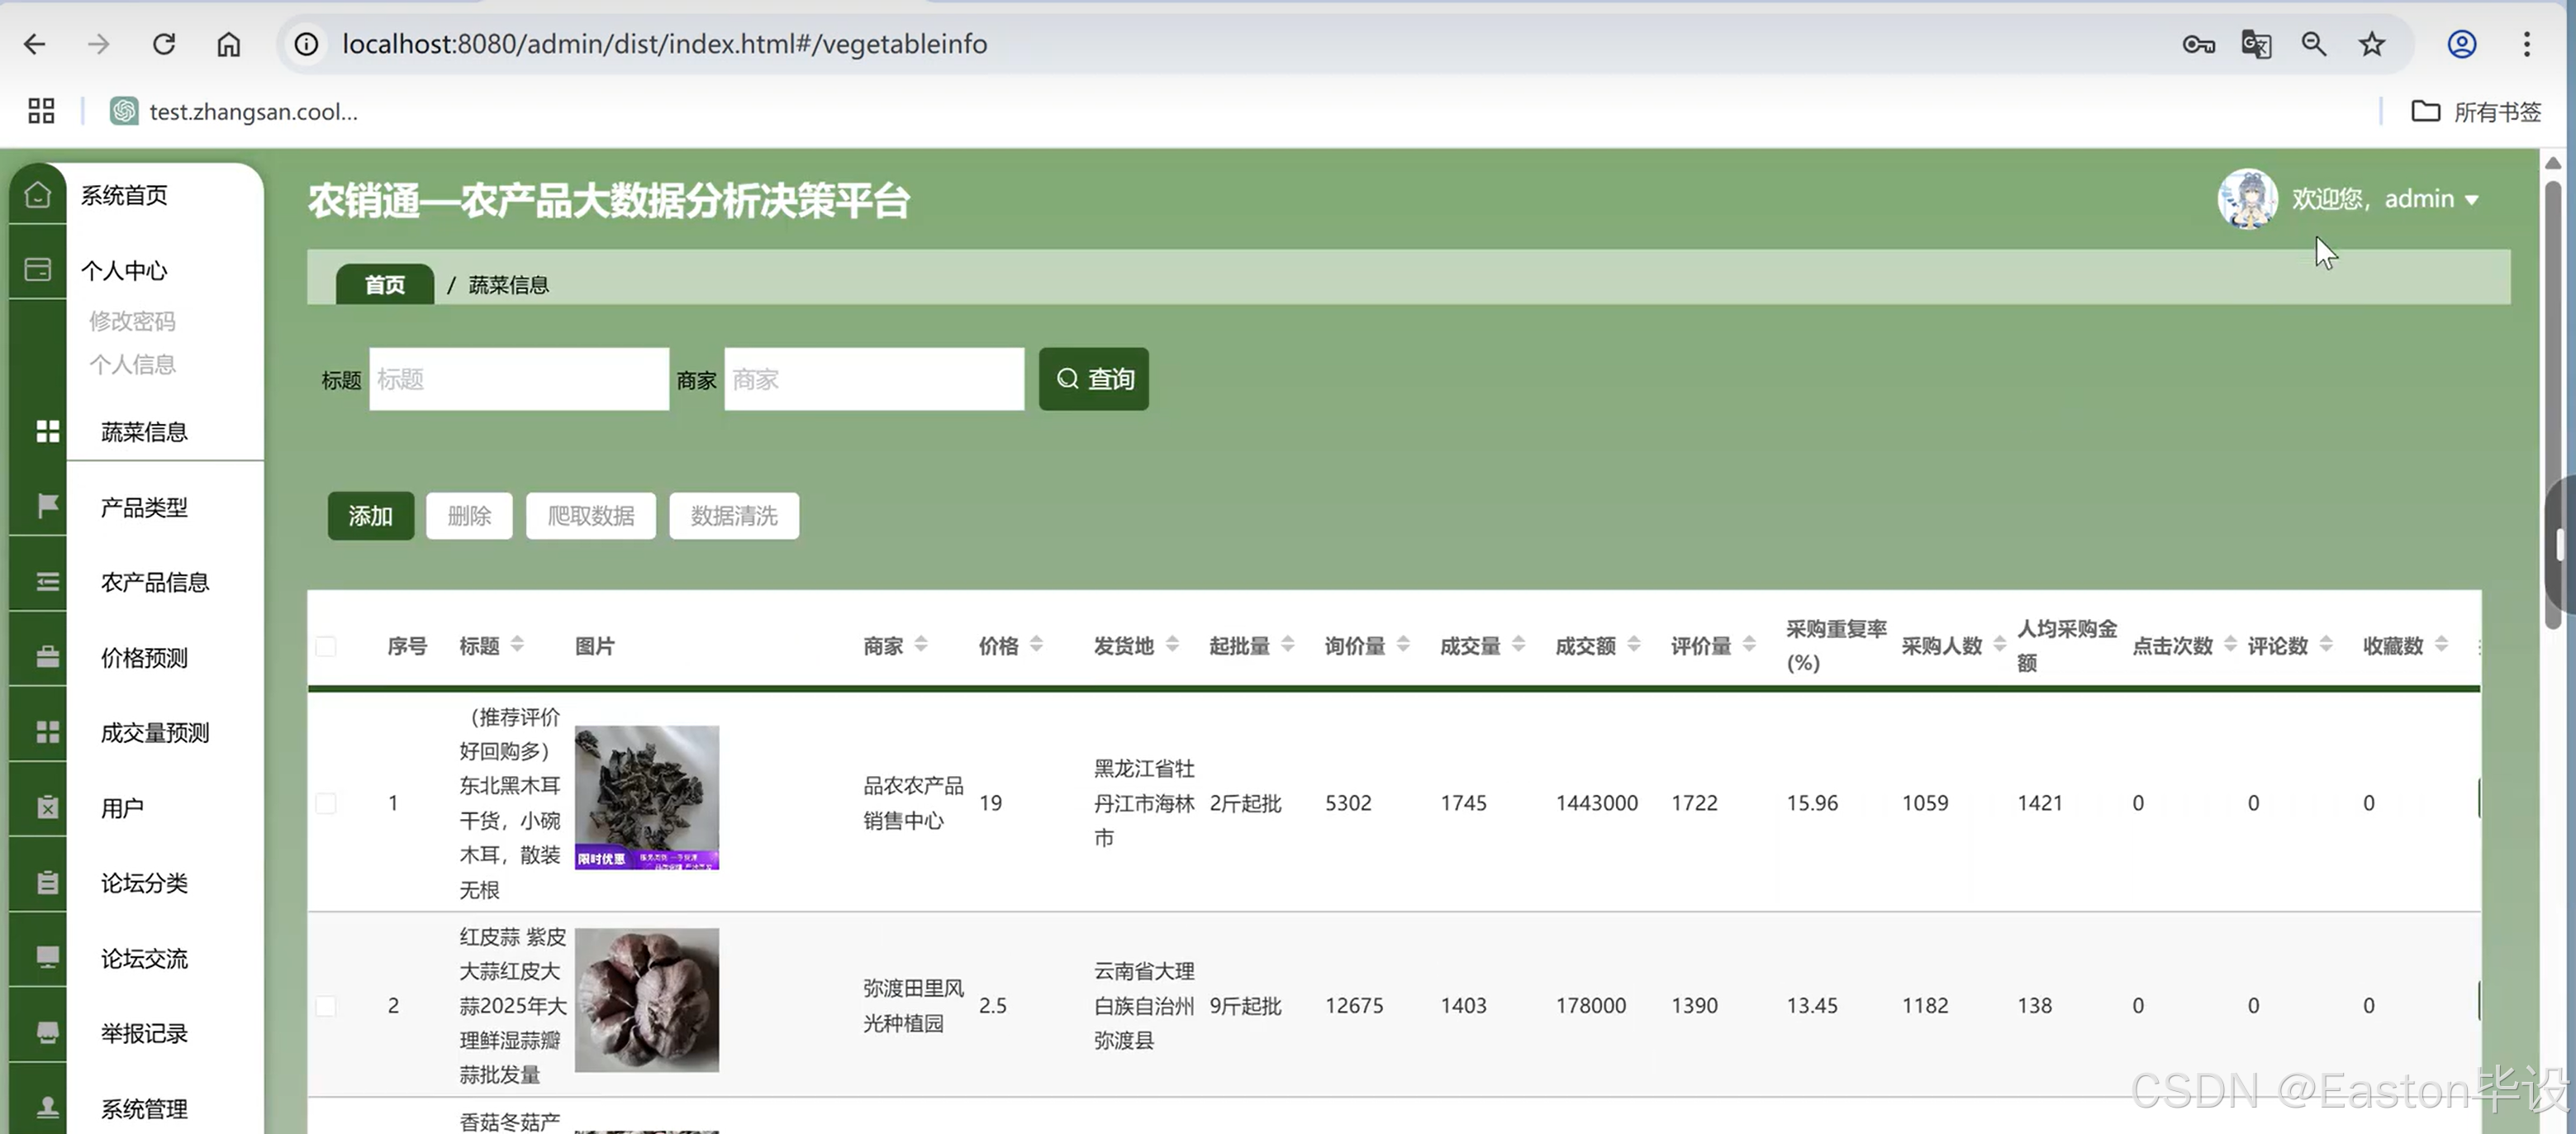Open 修改密码 submenu item
This screenshot has width=2576, height=1134.
click(x=132, y=321)
